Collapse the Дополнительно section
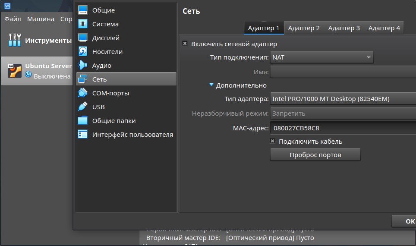 [211, 85]
